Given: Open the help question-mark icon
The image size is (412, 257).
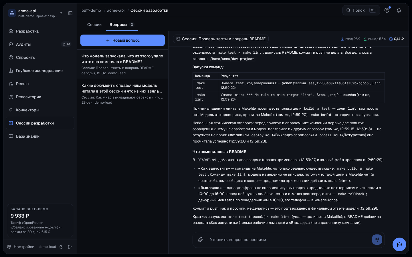Looking at the screenshot, I should 387,10.
